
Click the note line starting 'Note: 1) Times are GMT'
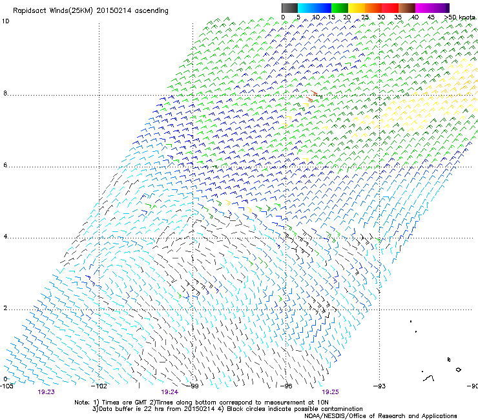point(202,403)
